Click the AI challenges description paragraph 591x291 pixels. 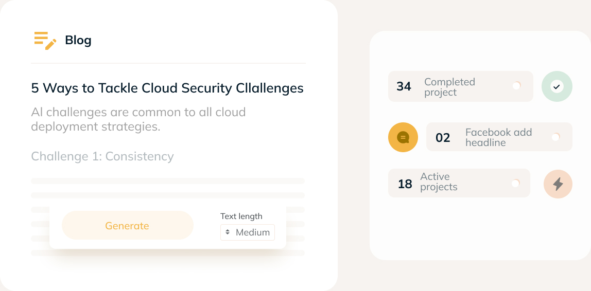click(x=138, y=119)
